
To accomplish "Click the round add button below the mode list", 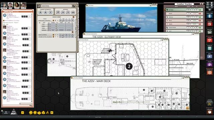I will coord(73,32).
